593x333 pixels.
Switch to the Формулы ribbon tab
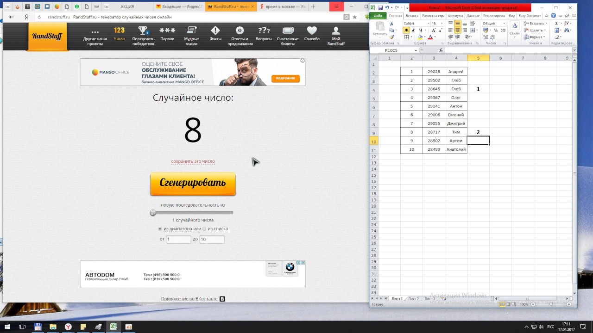click(x=455, y=16)
